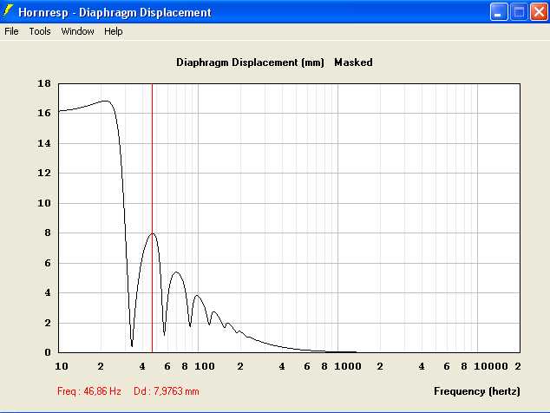Click the curve peak at 8 mm
The image size is (550, 413).
(x=153, y=233)
